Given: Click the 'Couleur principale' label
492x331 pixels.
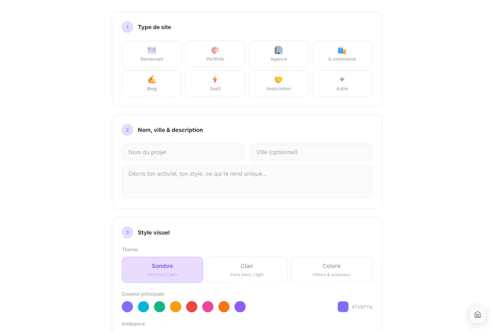Looking at the screenshot, I should point(143,294).
